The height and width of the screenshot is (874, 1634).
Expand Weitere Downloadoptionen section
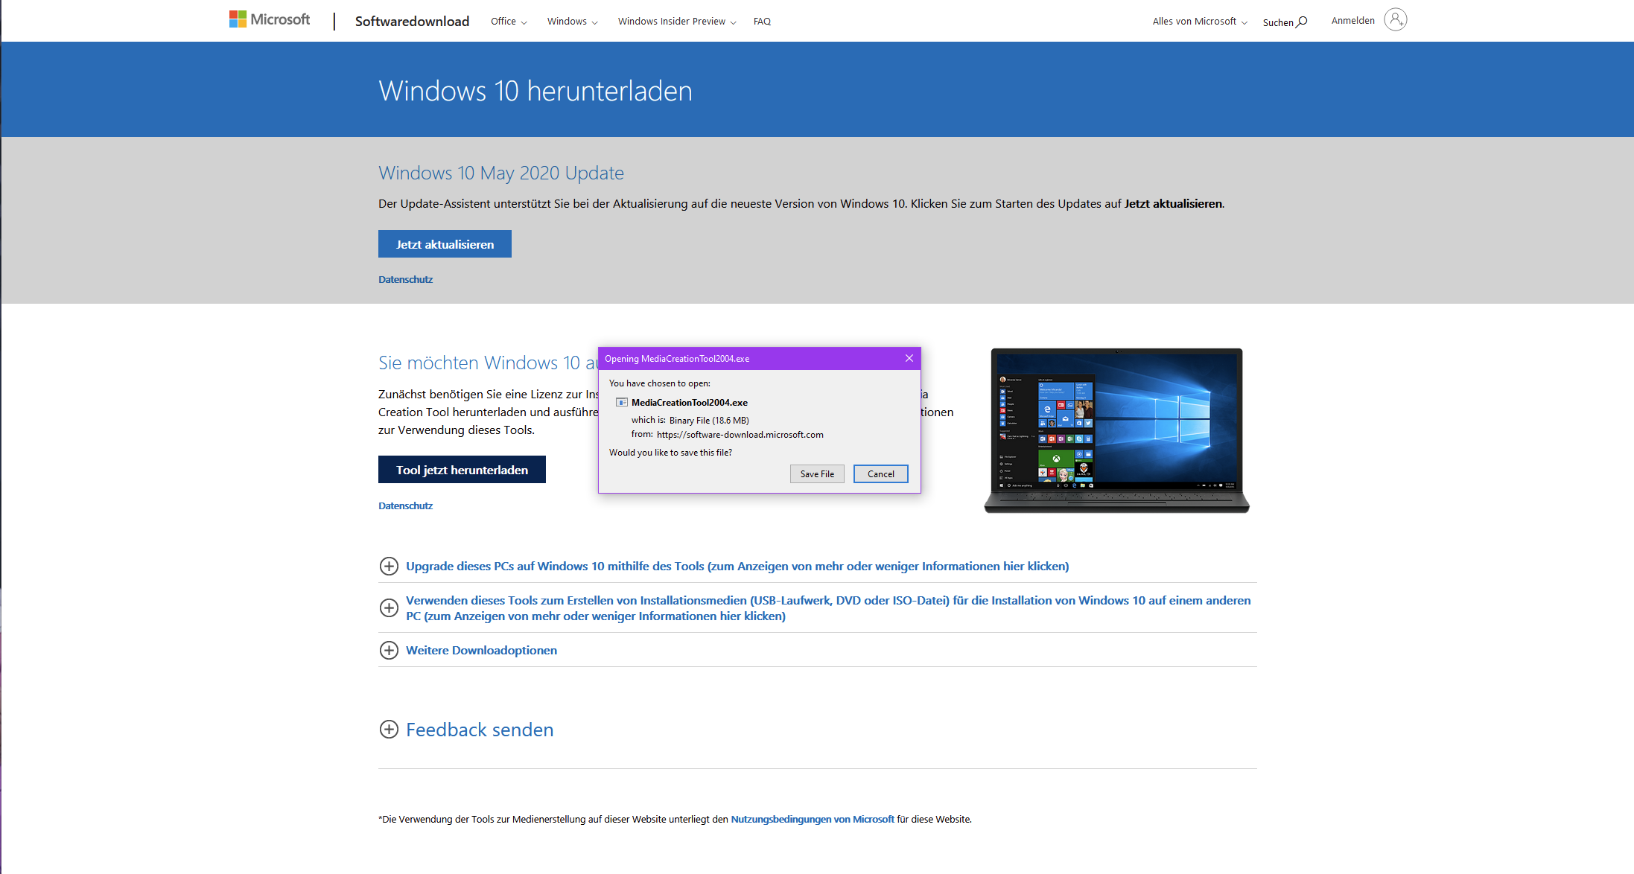pos(481,650)
